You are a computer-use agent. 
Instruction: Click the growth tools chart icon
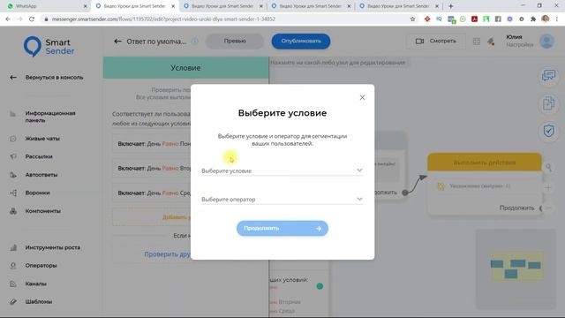coord(13,247)
